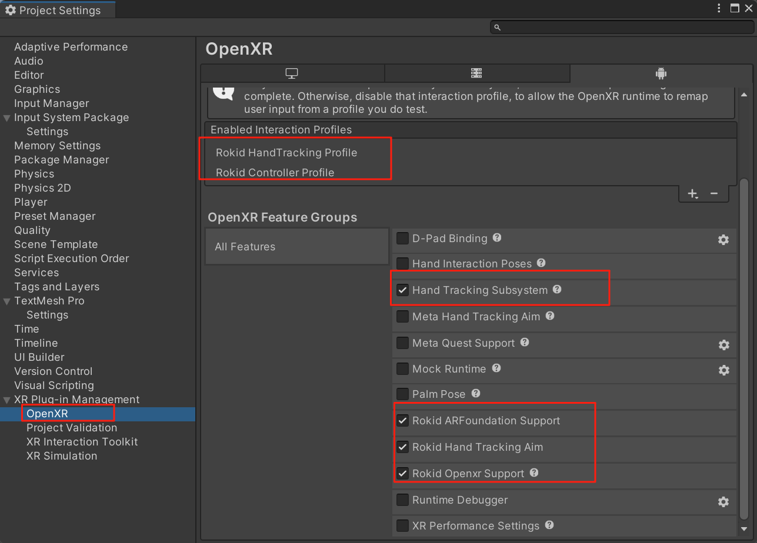
Task: Switch to the Android platform tab
Action: [x=661, y=73]
